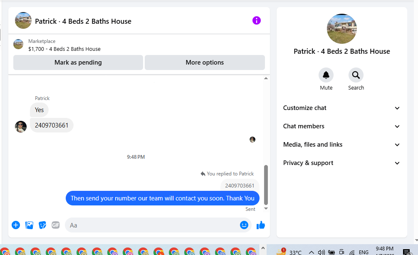The image size is (418, 255).
Task: Choose a sticker from the sticker icon
Action: click(42, 225)
